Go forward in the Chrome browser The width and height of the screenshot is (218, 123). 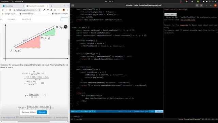pos(6,10)
